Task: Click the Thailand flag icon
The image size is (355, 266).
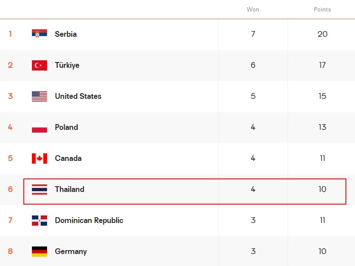Action: (39, 189)
